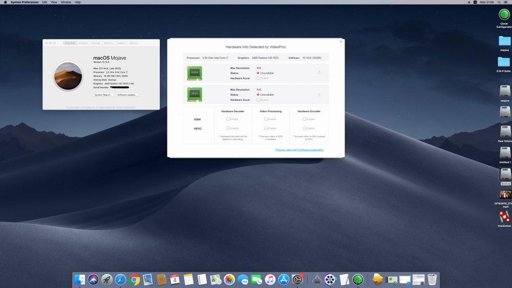Enable HEVC Hardware Accel checkbox
The height and width of the screenshot is (288, 512).
(x=258, y=100)
